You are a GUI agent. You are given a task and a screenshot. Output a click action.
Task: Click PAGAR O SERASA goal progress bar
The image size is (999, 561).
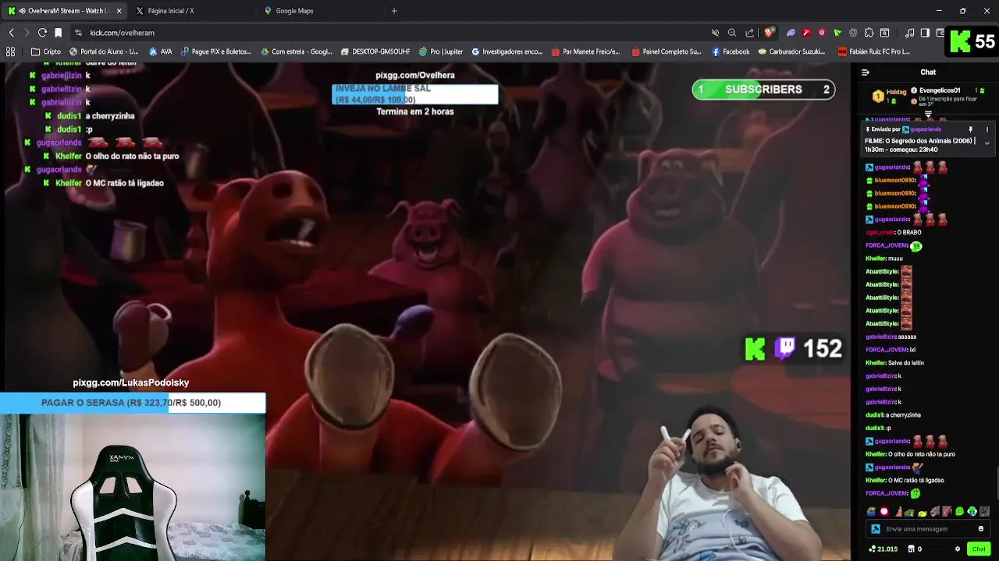coord(133,403)
